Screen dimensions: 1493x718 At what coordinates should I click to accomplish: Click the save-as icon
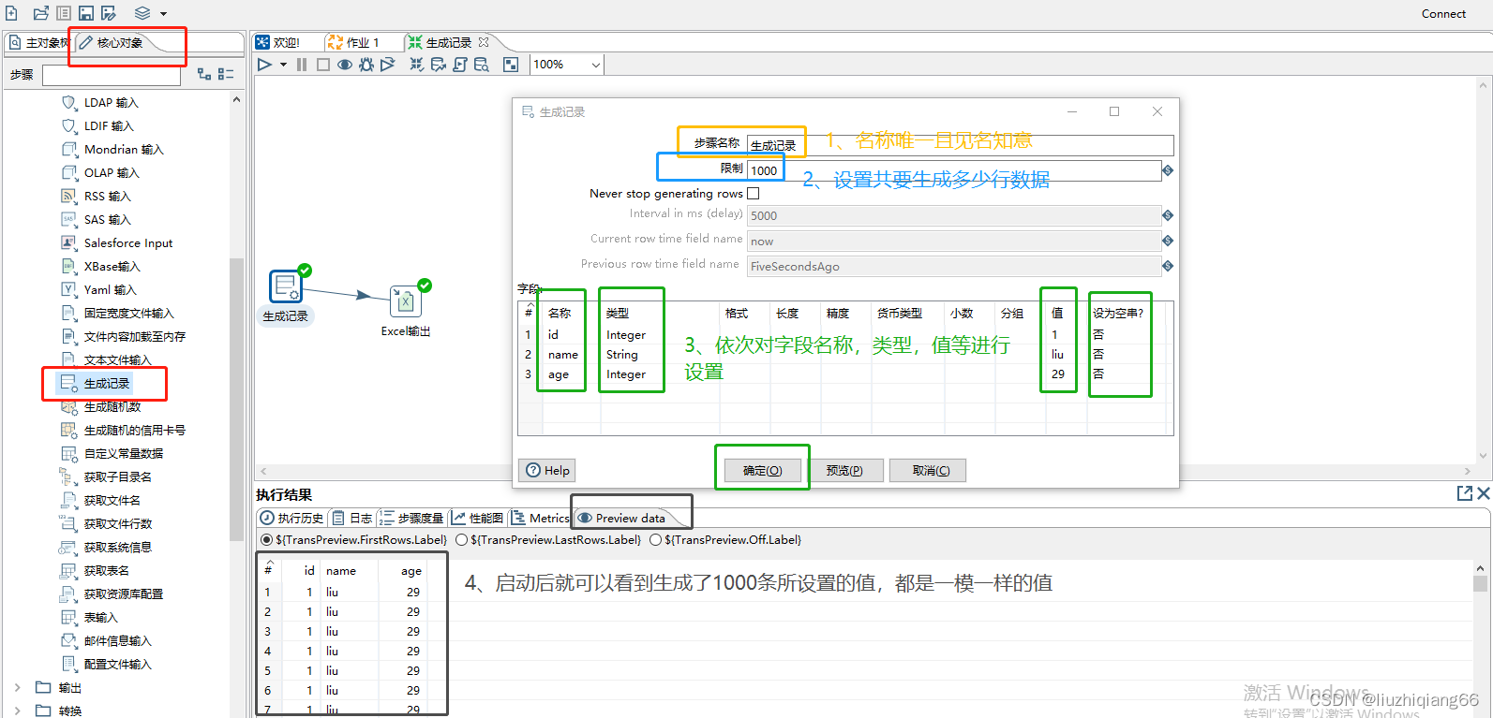click(x=109, y=13)
